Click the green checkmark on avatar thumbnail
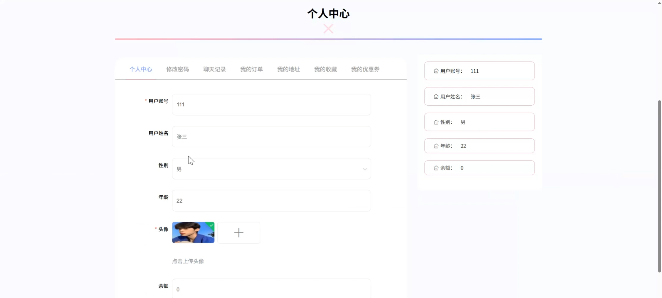The image size is (662, 298). pyautogui.click(x=211, y=225)
